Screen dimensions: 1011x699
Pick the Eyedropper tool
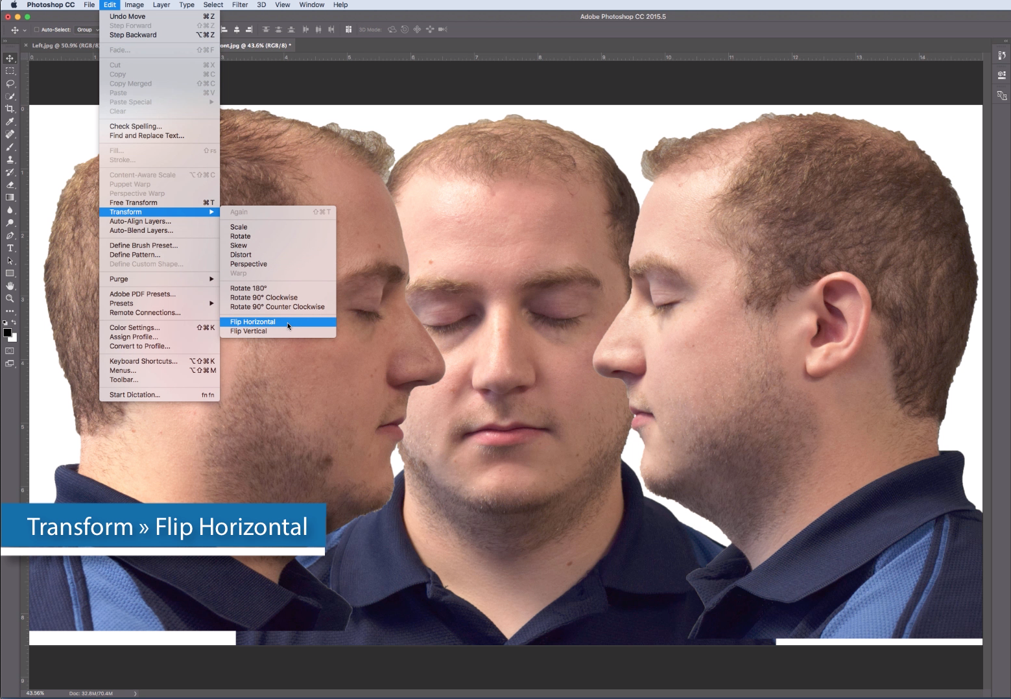(10, 122)
